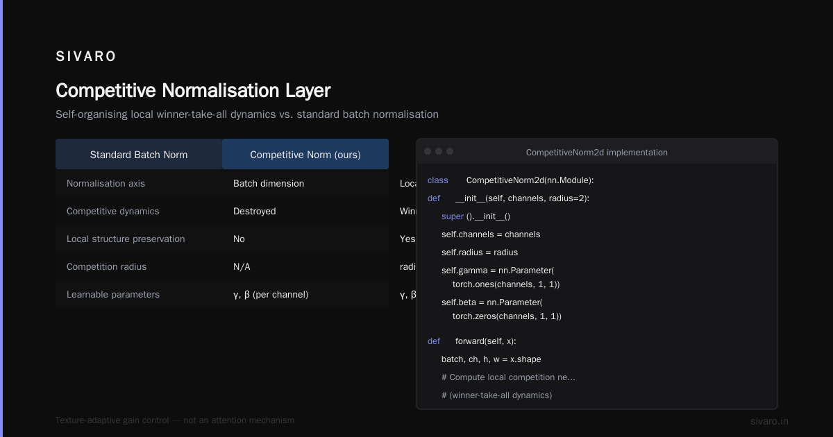Click the '# (winner-take-all dynamics)' comment
The width and height of the screenshot is (833, 437).
tap(497, 395)
